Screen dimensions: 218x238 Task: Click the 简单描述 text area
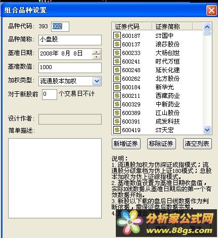(55, 178)
